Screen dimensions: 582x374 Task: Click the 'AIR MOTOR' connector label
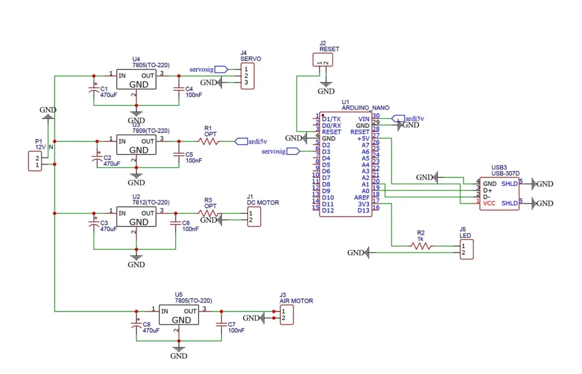tap(296, 301)
